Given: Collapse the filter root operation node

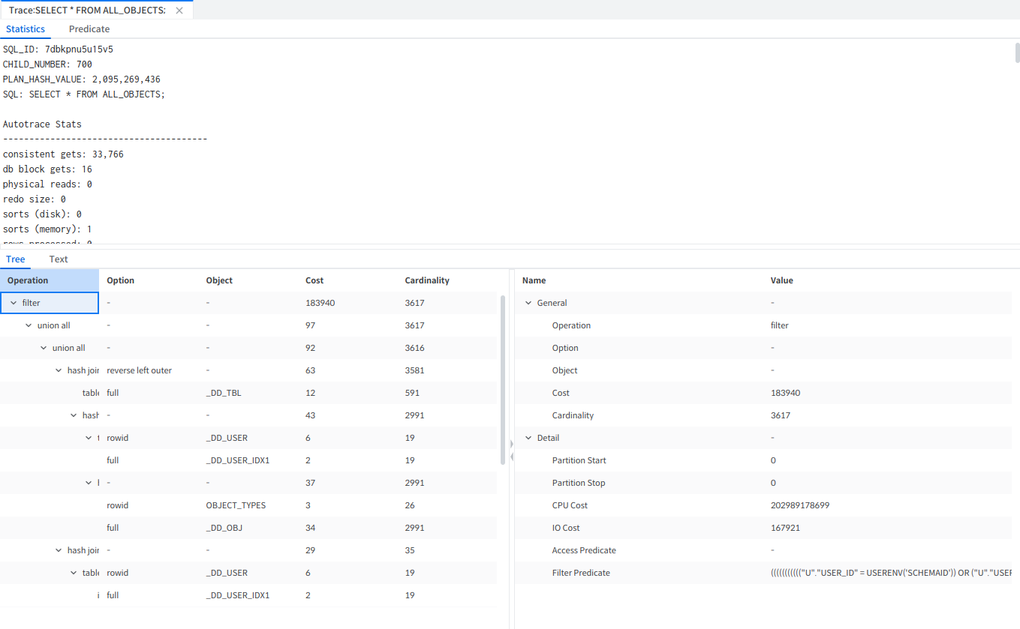Looking at the screenshot, I should point(14,303).
